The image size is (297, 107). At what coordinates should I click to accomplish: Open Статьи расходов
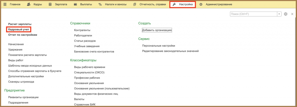tap(85, 41)
